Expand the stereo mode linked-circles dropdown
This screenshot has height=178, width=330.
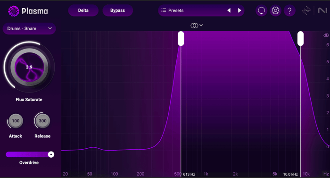pyautogui.click(x=197, y=25)
